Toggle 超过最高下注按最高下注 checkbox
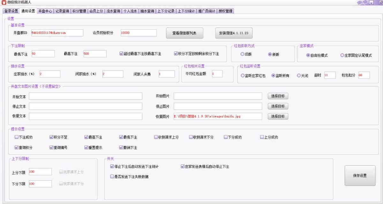This screenshot has height=204, width=383. [140, 54]
